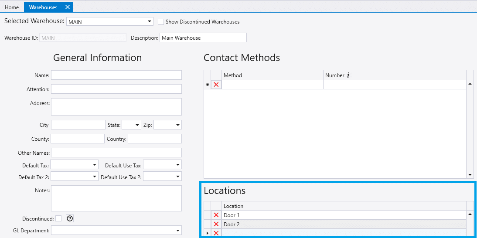Click the Method column header
The image size is (477, 238).
[x=272, y=75]
